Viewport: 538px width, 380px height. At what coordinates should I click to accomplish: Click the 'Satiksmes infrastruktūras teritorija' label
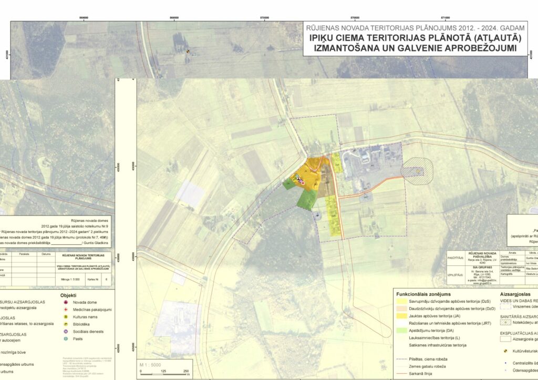(x=438, y=345)
